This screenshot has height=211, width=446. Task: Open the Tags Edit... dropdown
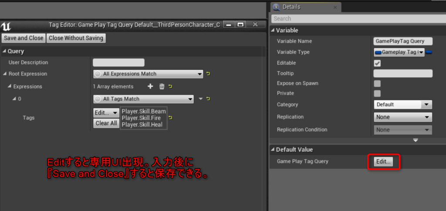click(106, 113)
